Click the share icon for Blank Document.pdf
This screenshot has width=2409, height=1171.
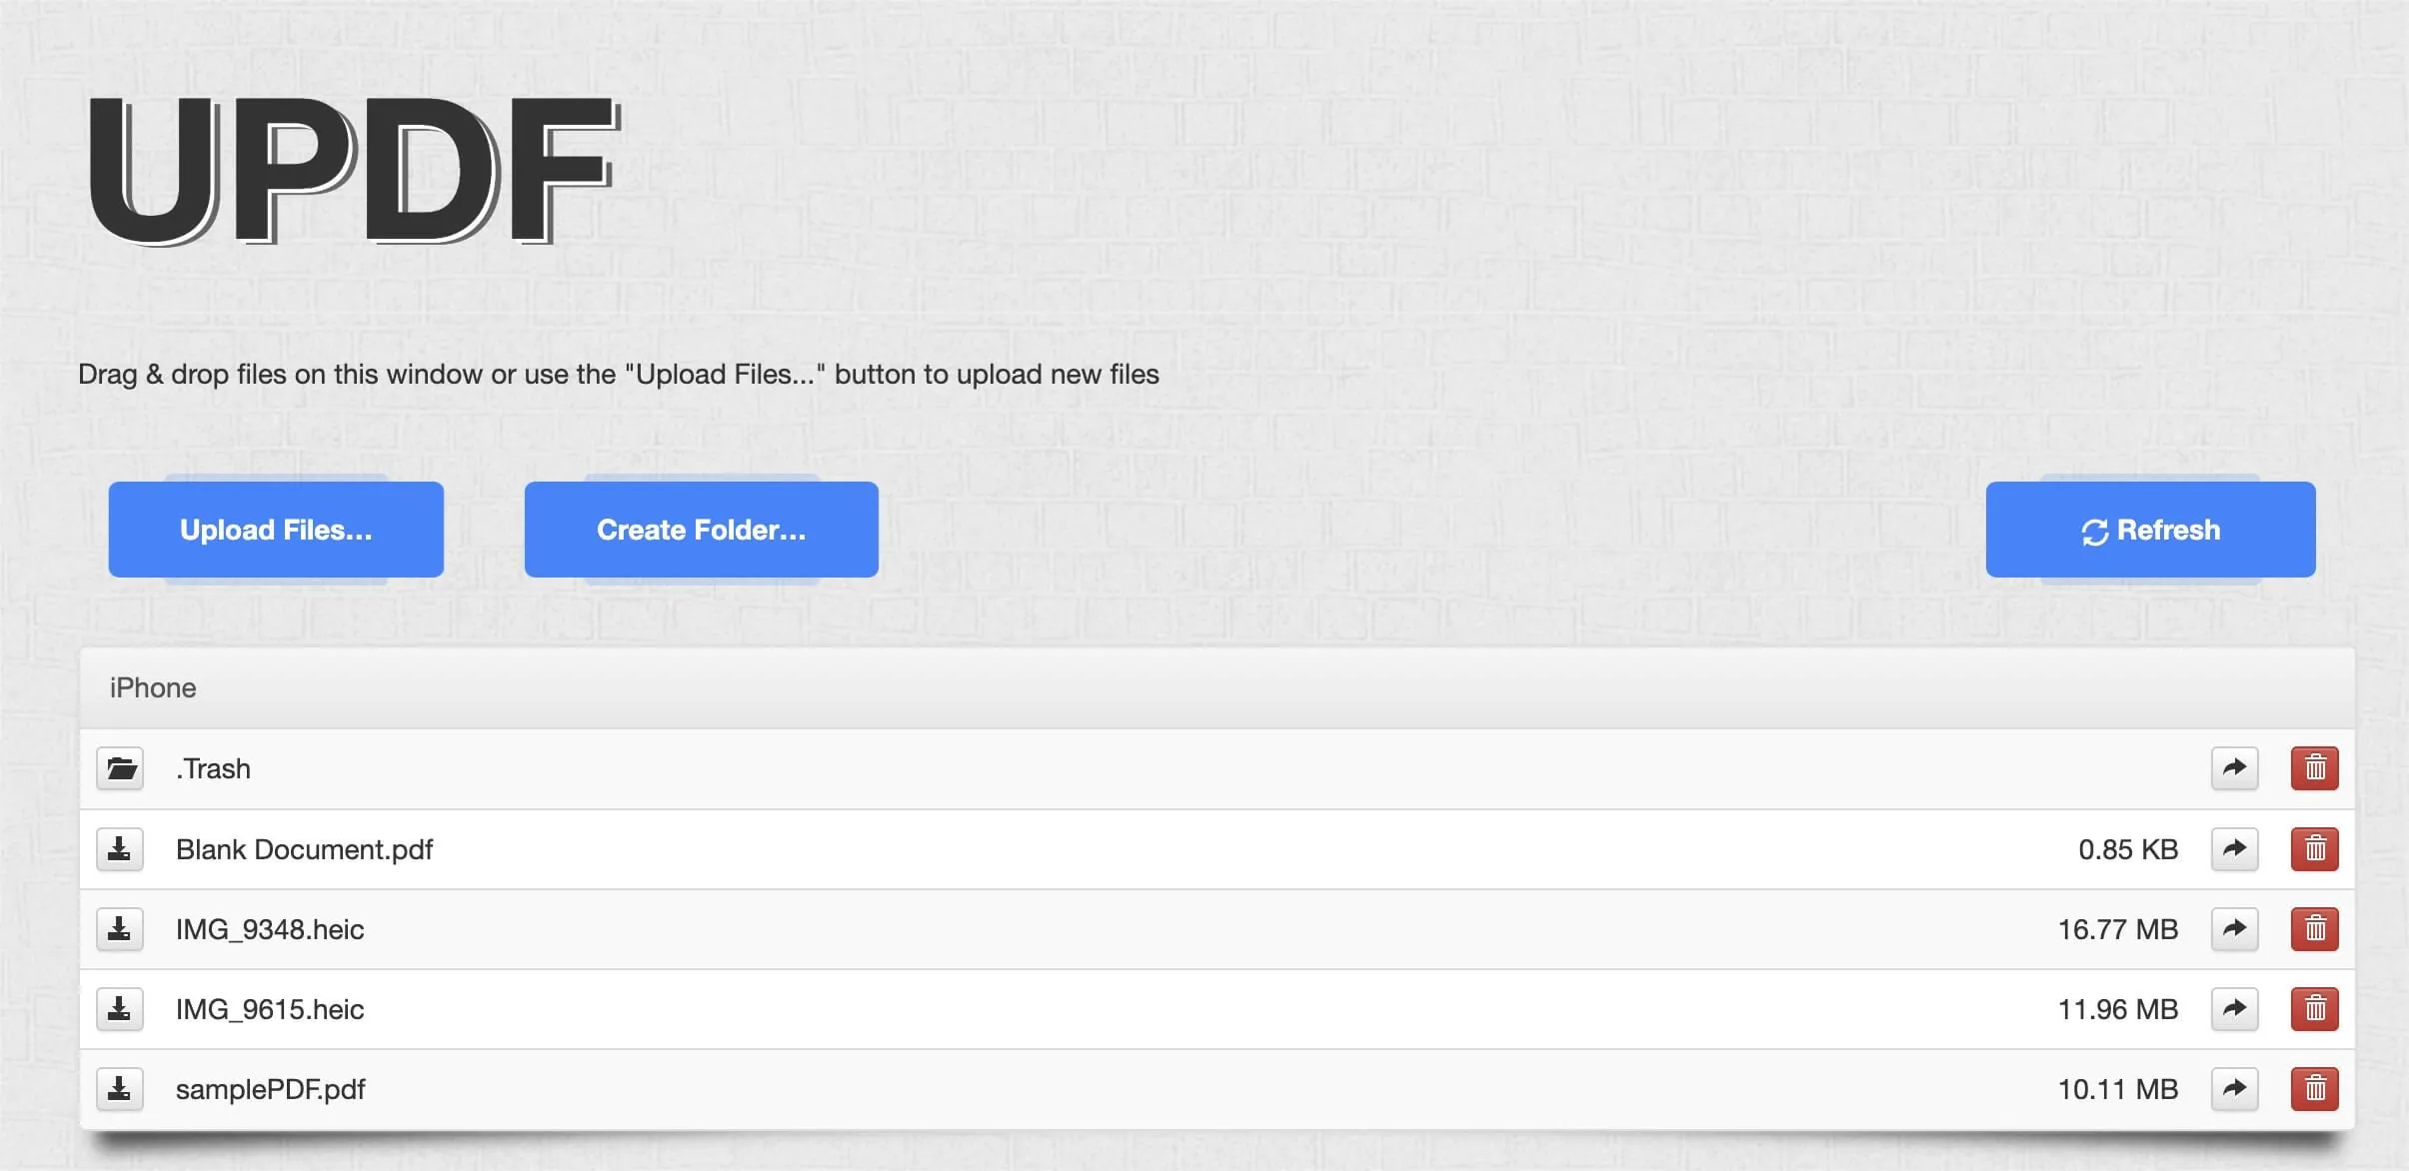[2235, 847]
